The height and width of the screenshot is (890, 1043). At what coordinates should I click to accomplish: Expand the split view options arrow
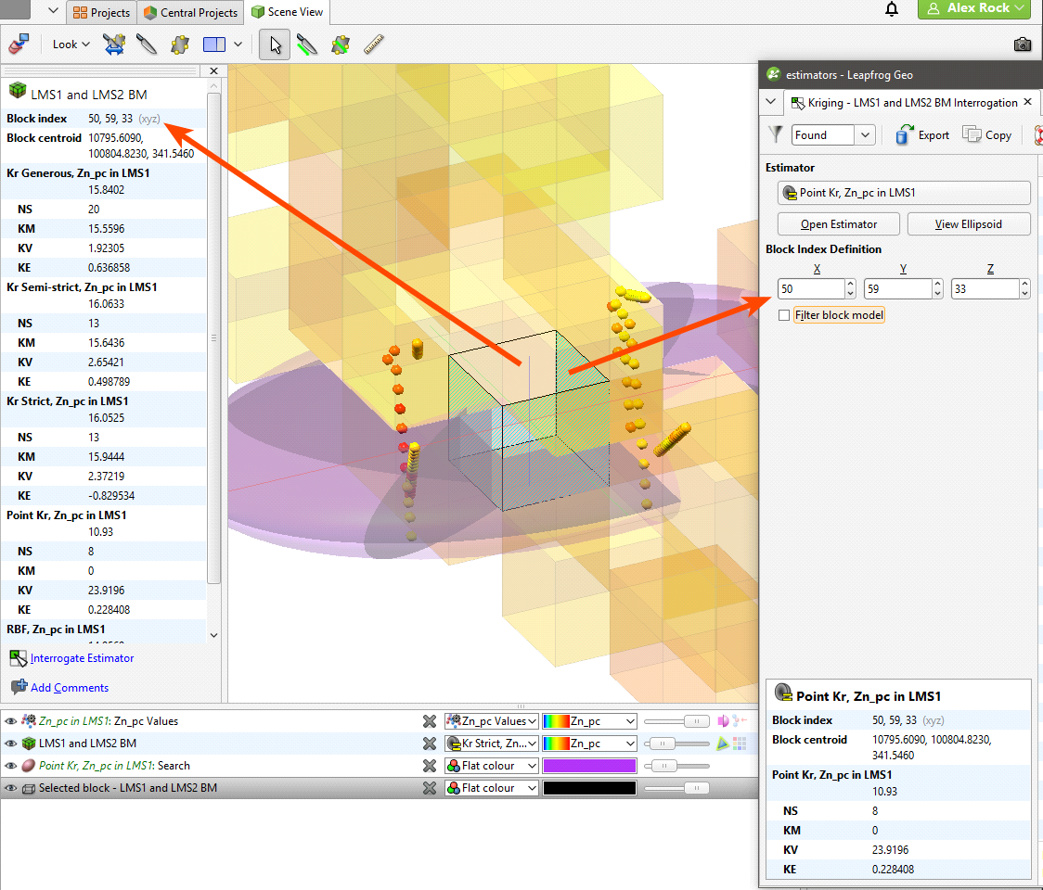238,44
